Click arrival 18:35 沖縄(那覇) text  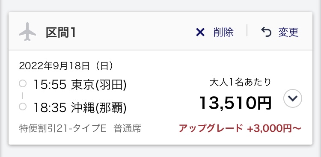click(x=80, y=108)
